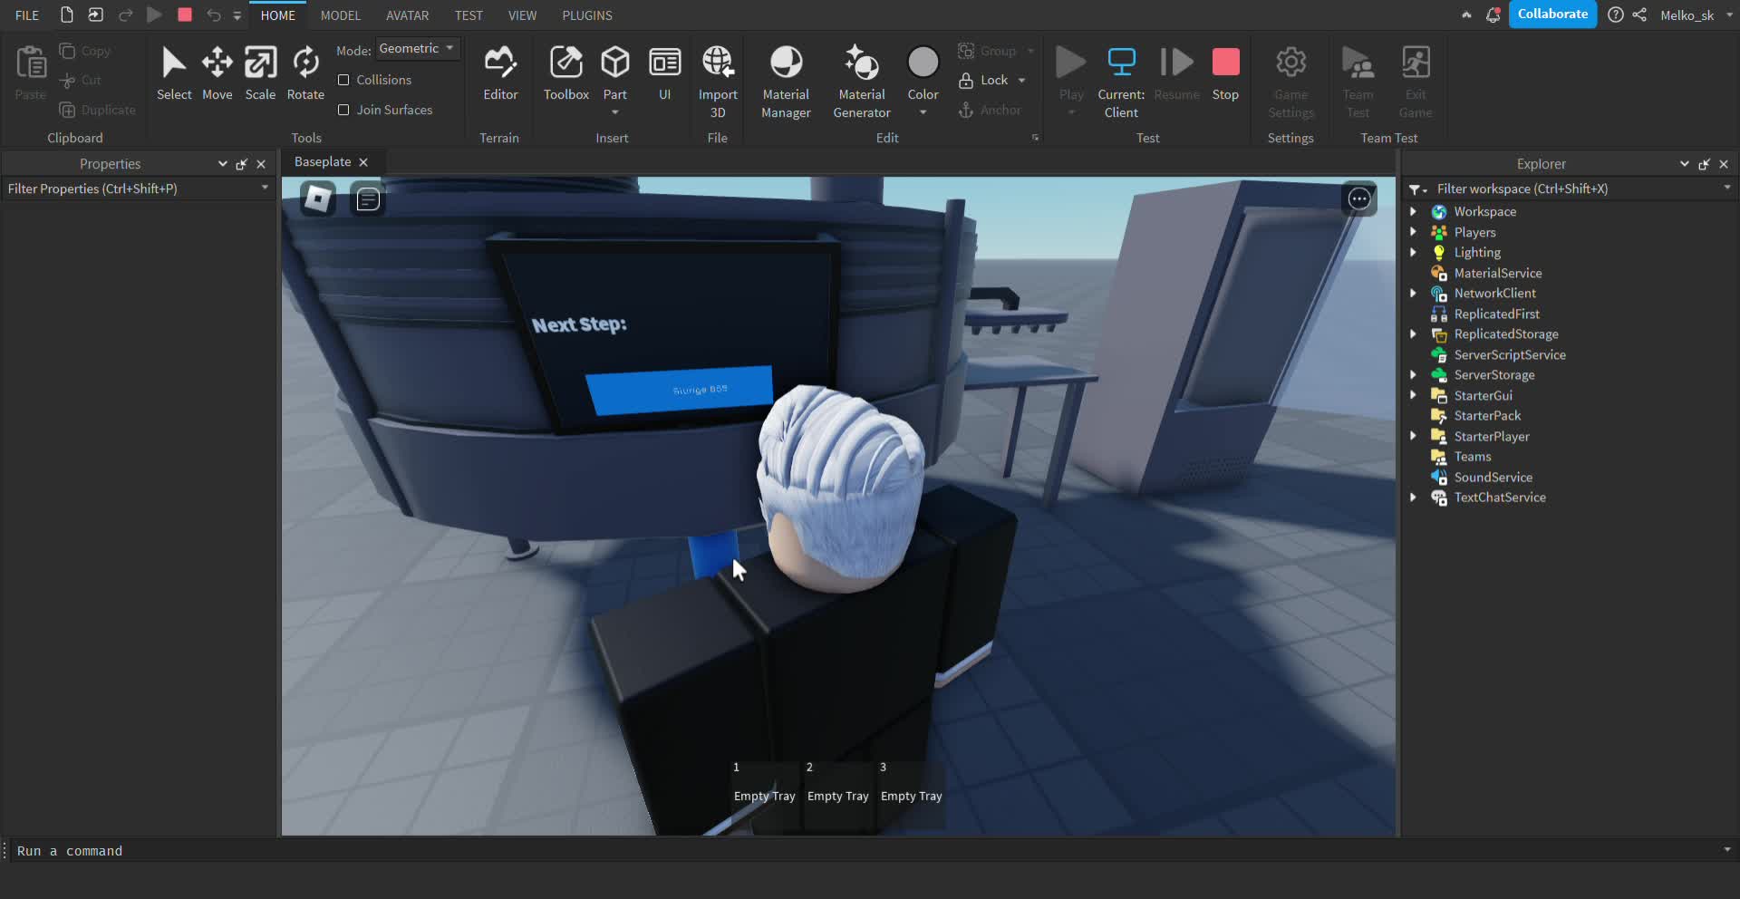Open the Terrain Editor
The width and height of the screenshot is (1740, 899).
click(x=500, y=72)
